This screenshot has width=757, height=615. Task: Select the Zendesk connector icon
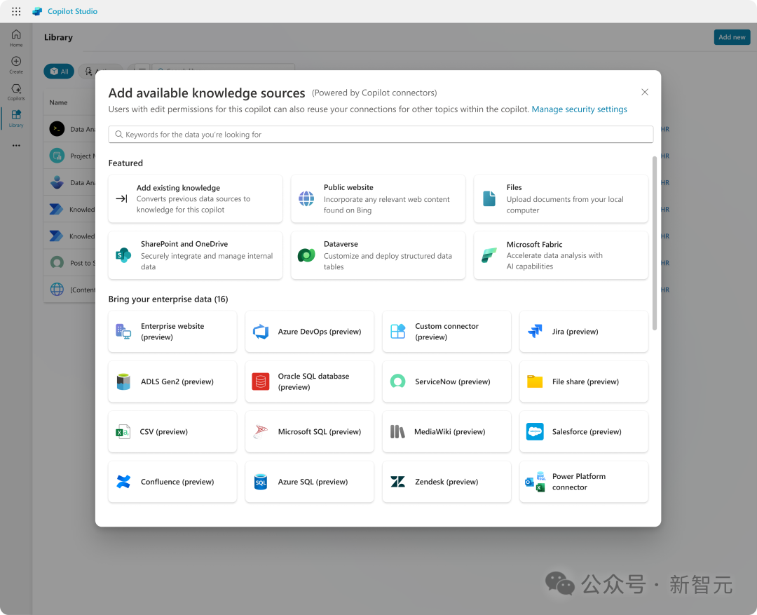point(397,482)
